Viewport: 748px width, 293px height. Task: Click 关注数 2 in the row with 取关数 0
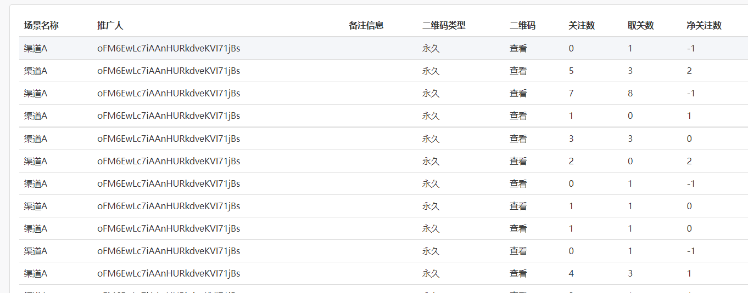(x=571, y=161)
